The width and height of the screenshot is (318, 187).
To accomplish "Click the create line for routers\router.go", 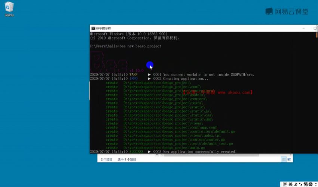I will coord(165,140).
